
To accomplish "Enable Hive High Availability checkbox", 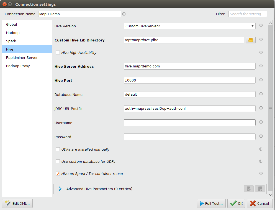I will [58, 53].
